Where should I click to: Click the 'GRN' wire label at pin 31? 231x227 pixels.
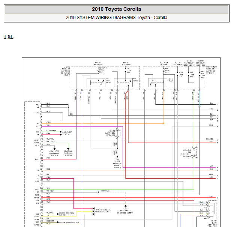pos(48,188)
